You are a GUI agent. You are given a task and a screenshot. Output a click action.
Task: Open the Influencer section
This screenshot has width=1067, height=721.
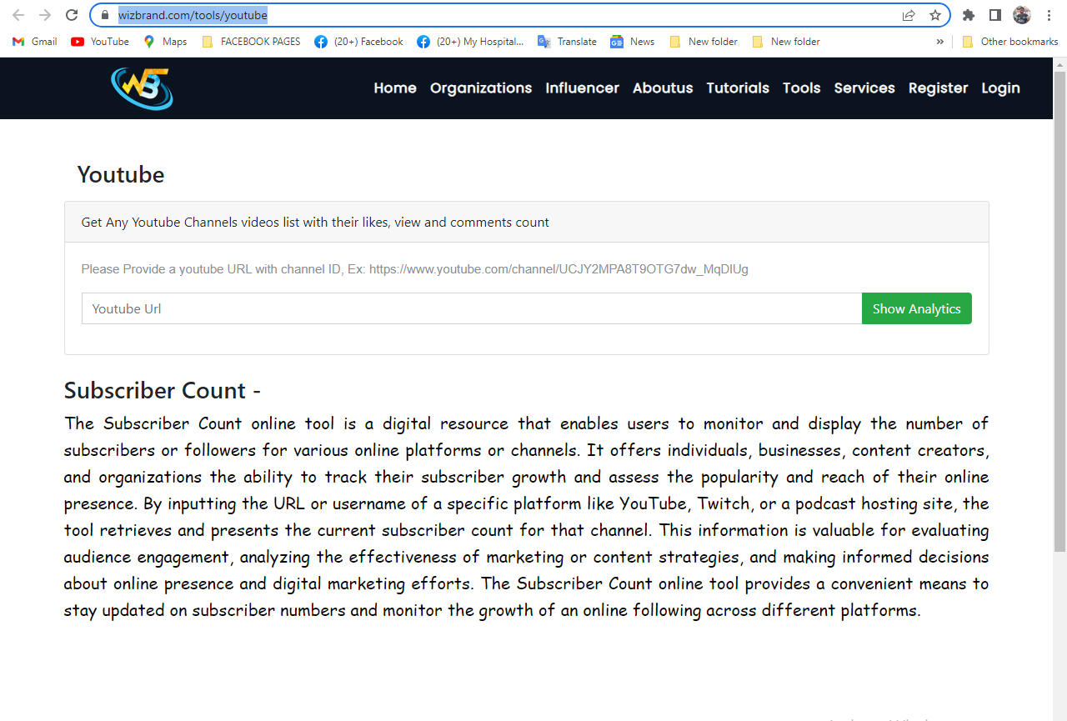point(582,88)
